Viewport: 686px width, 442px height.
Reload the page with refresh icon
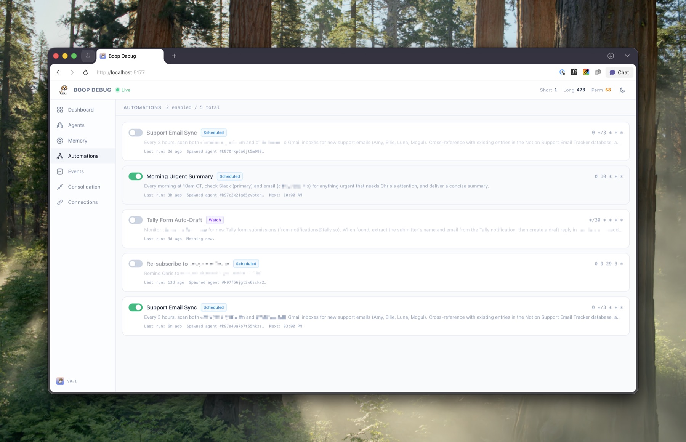[85, 72]
